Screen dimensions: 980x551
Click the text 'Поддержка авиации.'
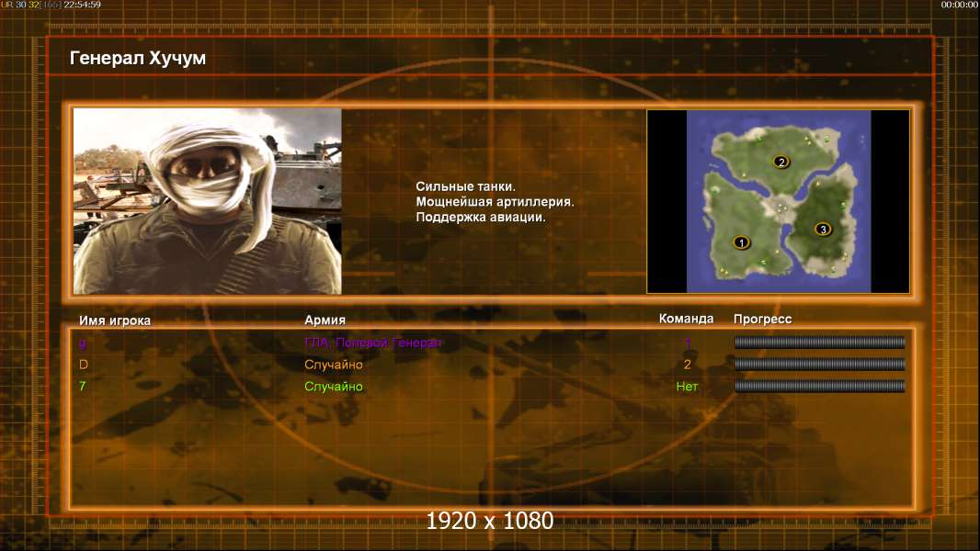tap(481, 217)
